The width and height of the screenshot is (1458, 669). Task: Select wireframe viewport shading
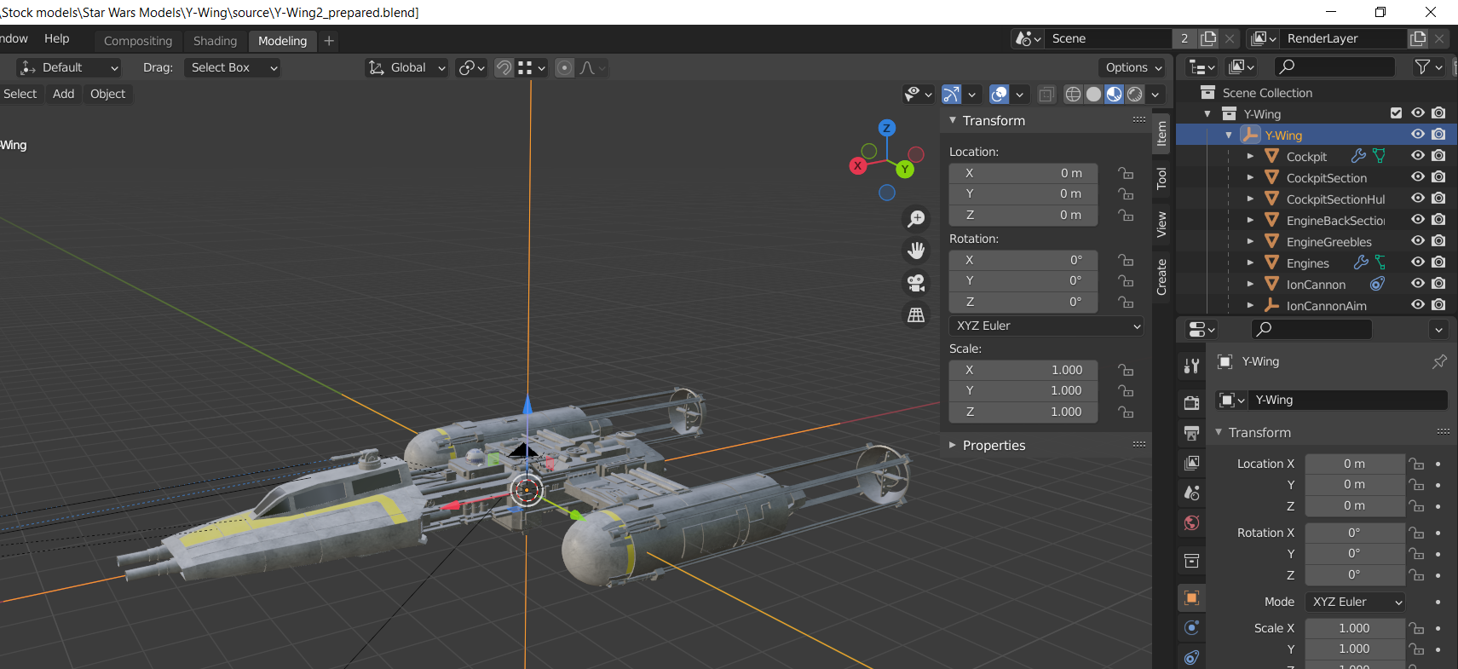1074,94
